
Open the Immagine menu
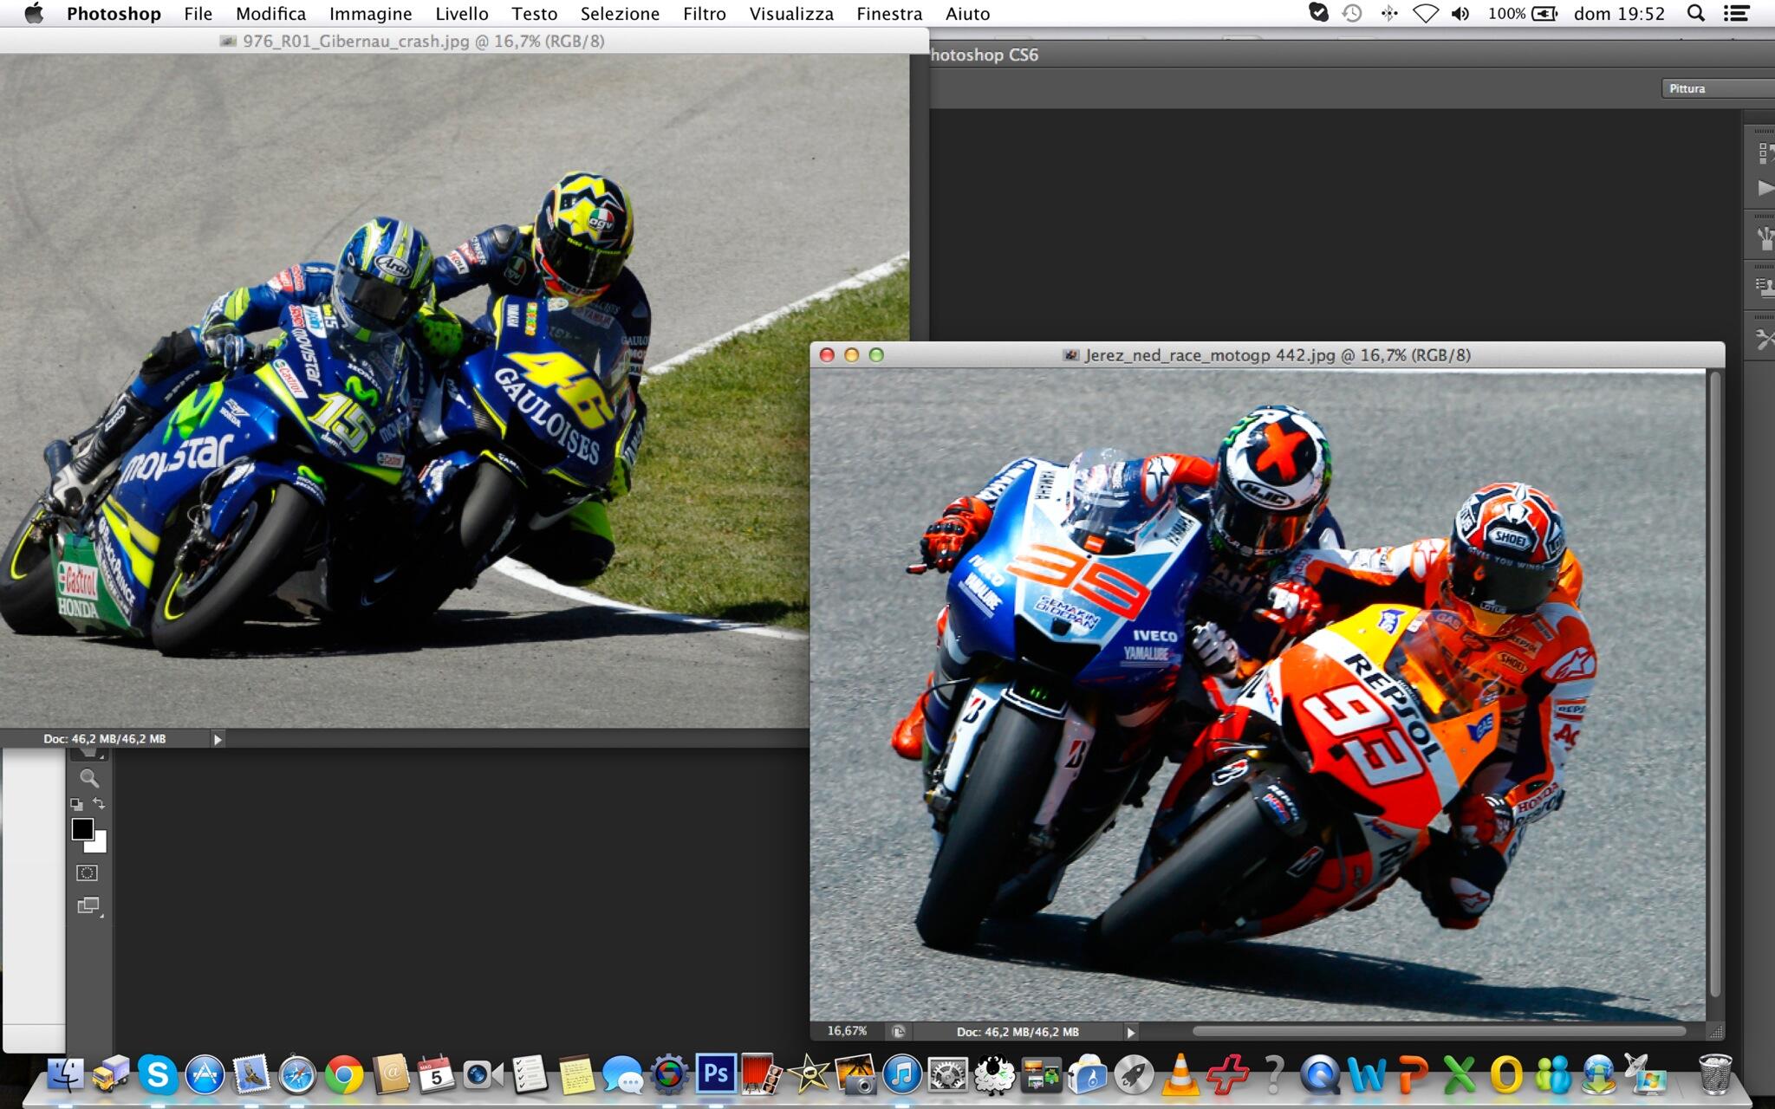tap(370, 14)
